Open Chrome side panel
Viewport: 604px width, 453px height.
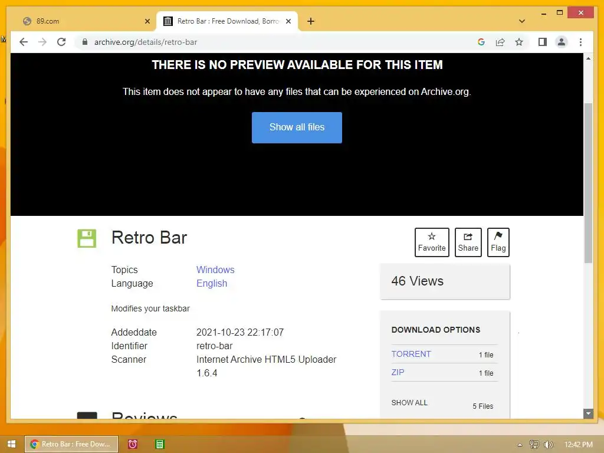pos(543,42)
